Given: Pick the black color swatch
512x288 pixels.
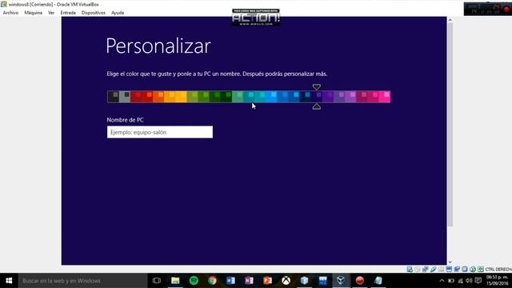Looking at the screenshot, I should click(x=113, y=97).
